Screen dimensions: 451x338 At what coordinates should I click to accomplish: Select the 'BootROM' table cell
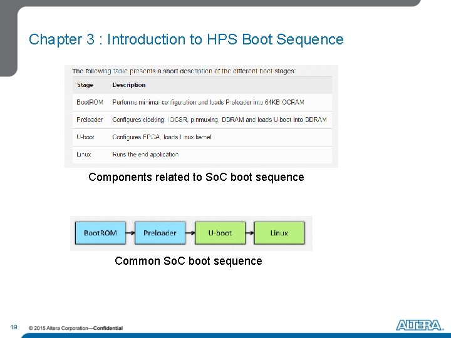(x=90, y=102)
